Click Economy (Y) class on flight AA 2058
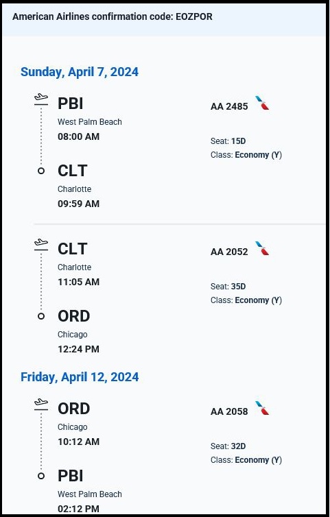 tap(259, 460)
